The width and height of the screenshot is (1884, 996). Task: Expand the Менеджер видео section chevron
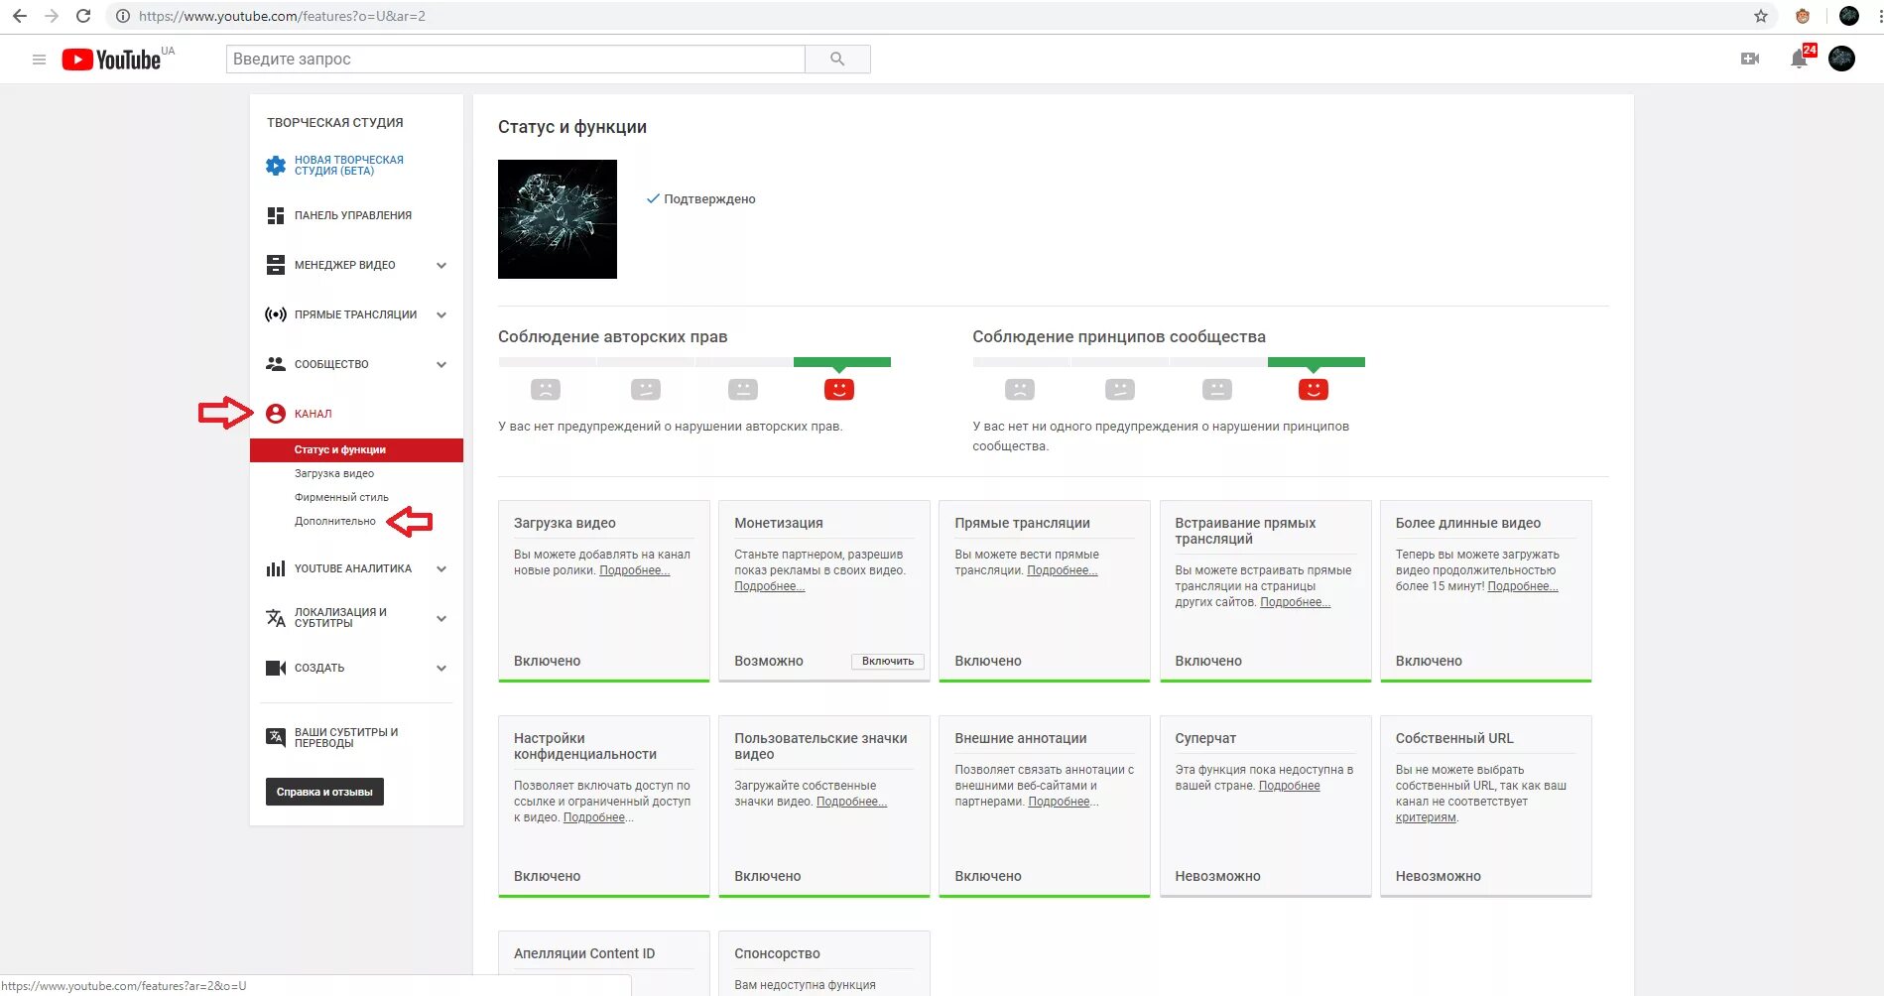point(441,265)
